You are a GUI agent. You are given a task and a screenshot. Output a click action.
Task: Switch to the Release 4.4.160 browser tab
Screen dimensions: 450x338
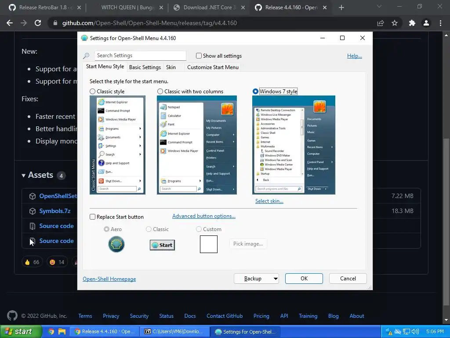291,8
